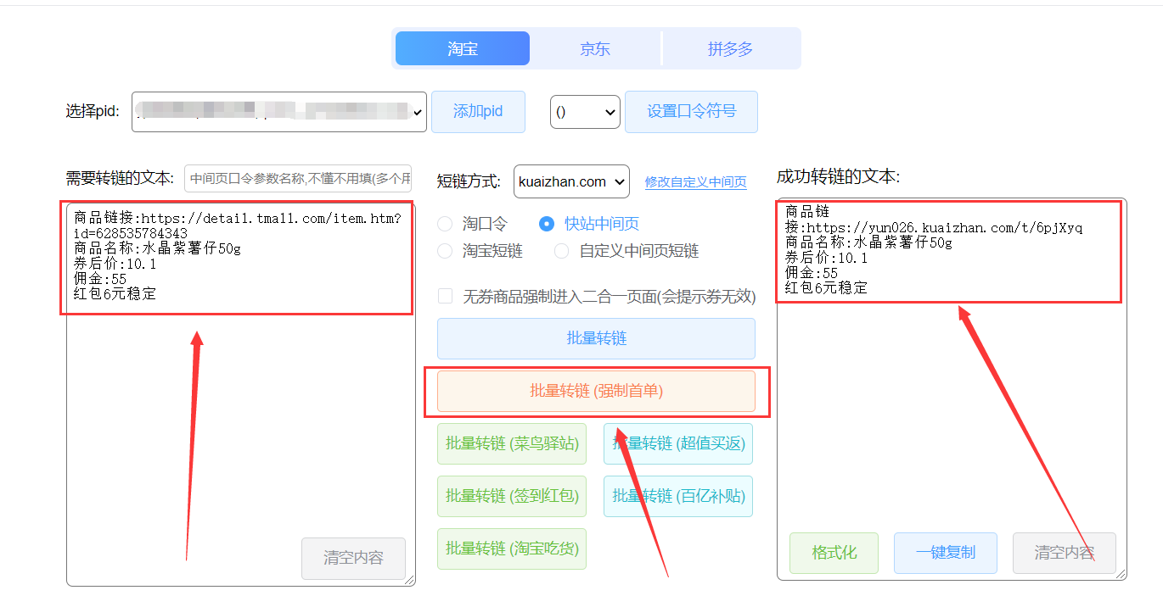Click the 添加pid button

(478, 112)
